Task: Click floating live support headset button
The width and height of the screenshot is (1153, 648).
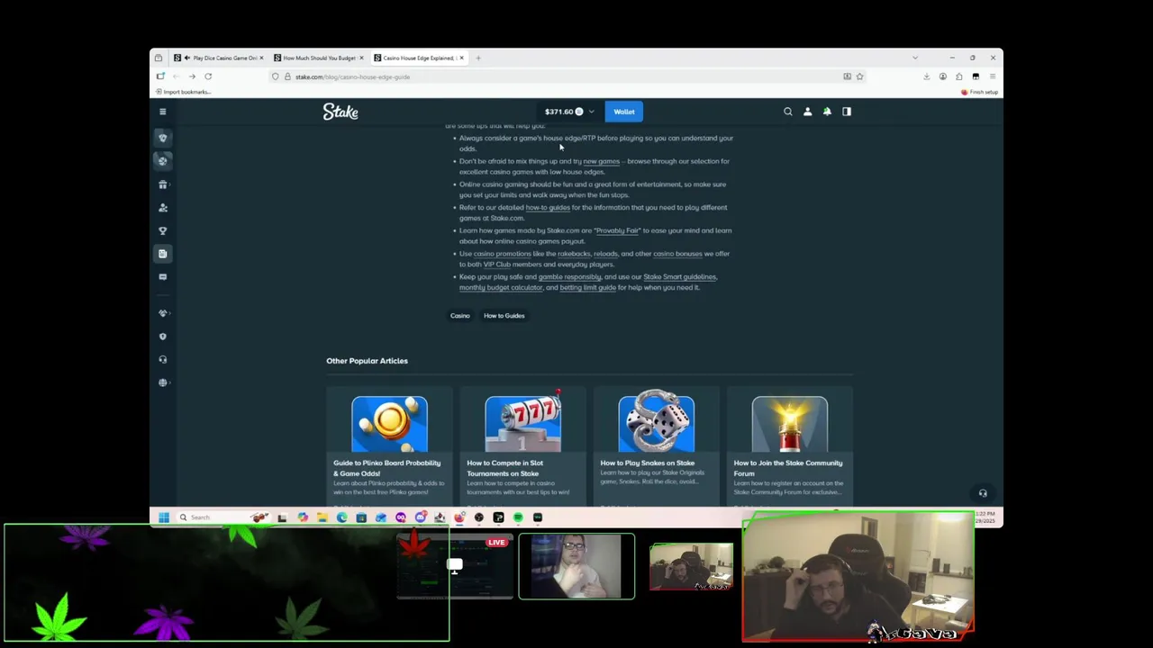Action: click(983, 493)
